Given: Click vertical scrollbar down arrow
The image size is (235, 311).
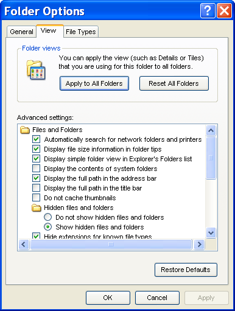Looking at the screenshot, I should pos(211,232).
